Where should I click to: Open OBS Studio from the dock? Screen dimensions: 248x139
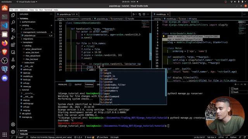pos(5,61)
